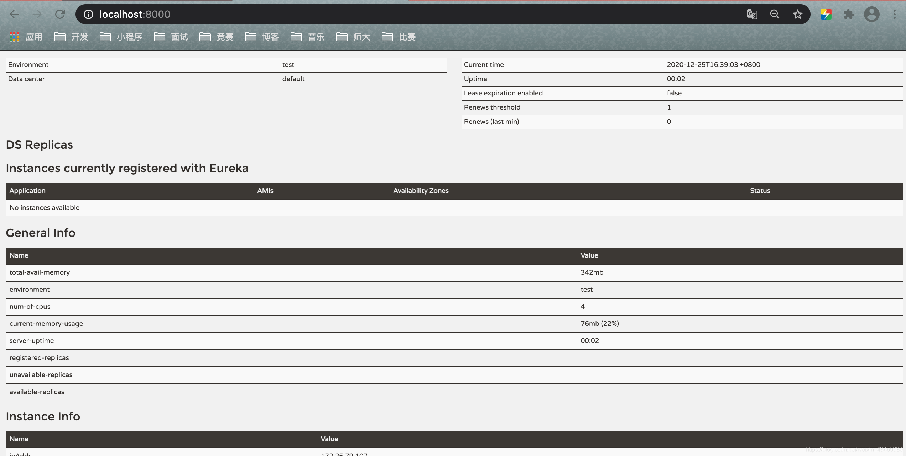
Task: Open the extensions puzzle icon
Action: point(849,14)
